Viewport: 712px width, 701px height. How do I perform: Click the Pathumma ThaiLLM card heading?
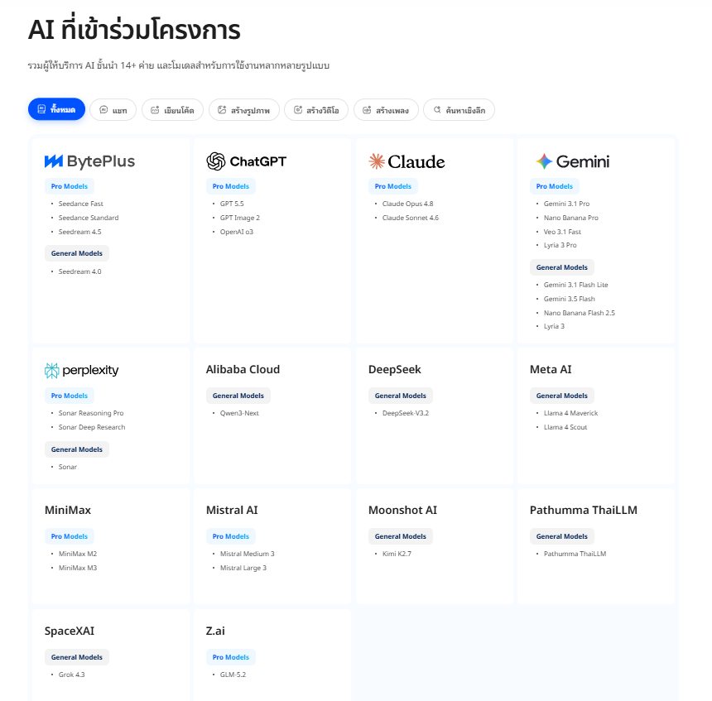coord(584,511)
